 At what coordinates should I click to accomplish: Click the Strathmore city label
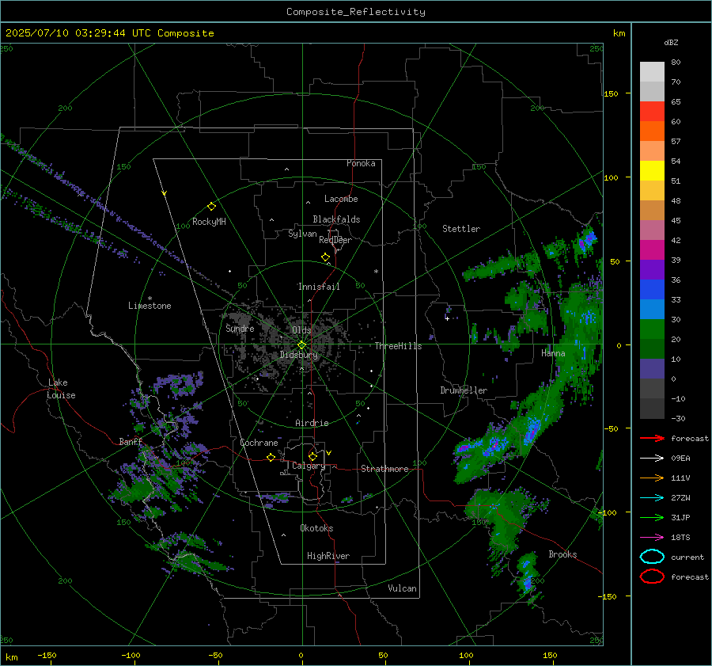pos(384,469)
